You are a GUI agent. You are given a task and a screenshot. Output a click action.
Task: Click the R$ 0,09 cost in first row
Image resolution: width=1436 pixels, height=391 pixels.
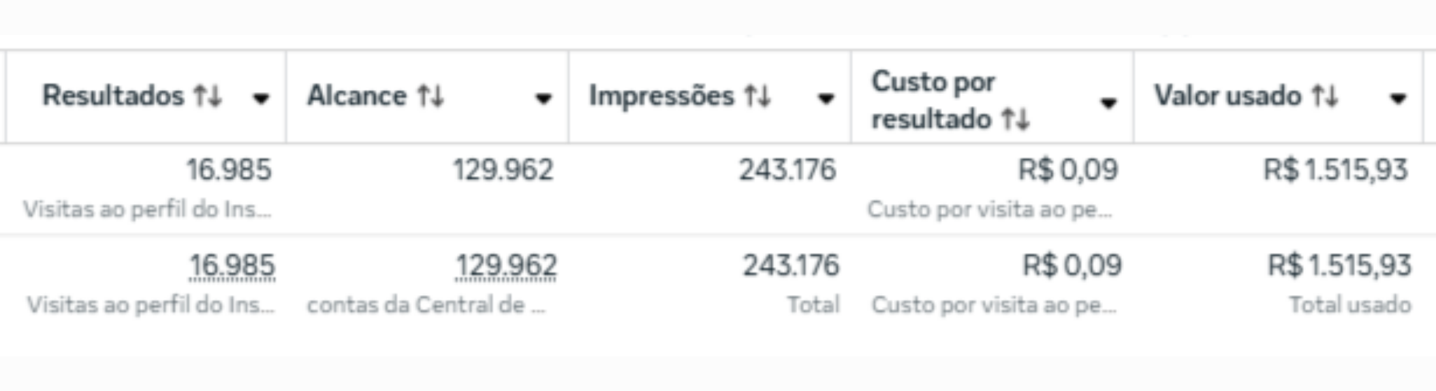tap(1068, 170)
